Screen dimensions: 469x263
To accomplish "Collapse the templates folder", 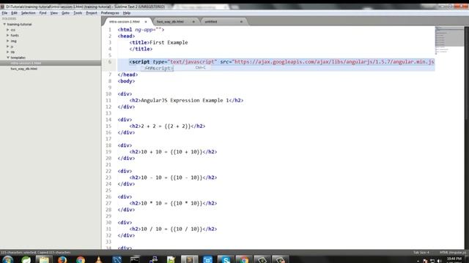I will point(8,57).
